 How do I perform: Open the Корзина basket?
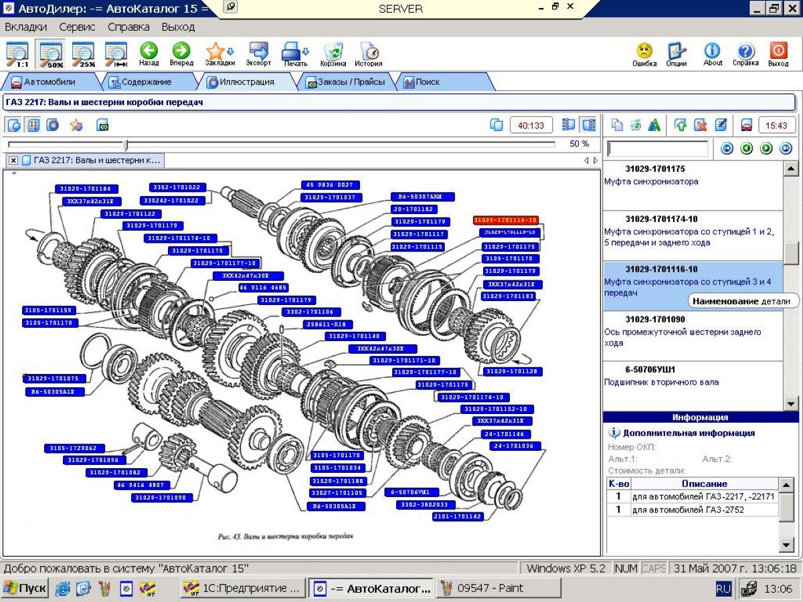click(x=333, y=54)
